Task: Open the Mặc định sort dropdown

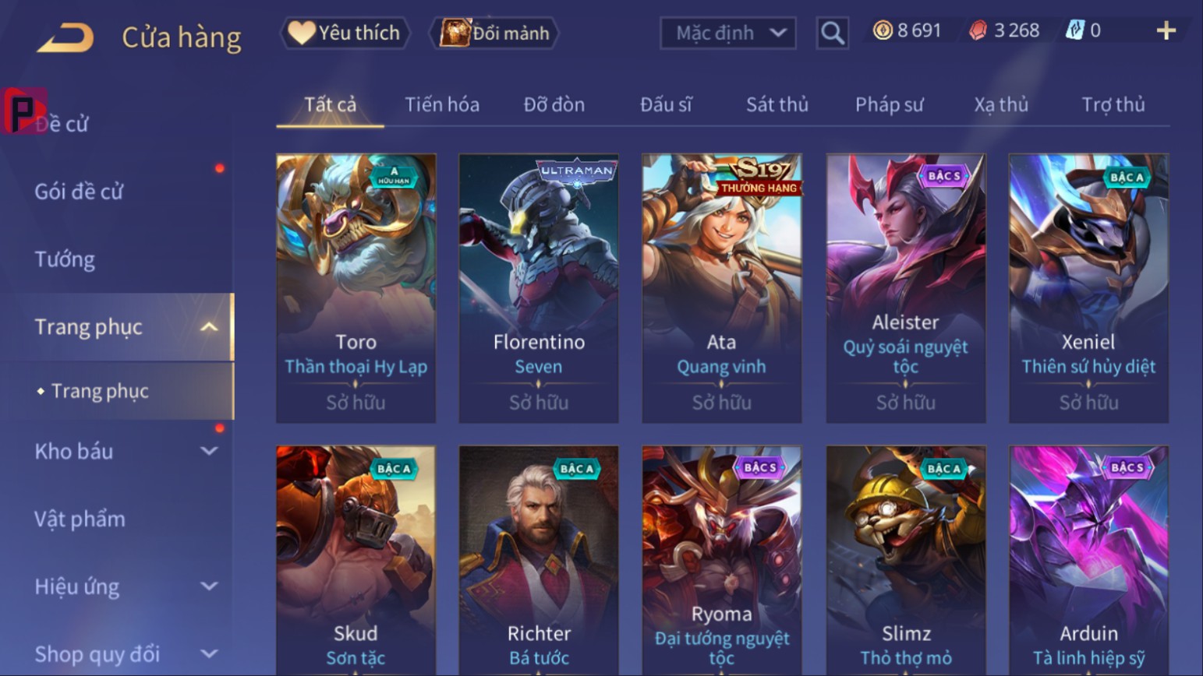Action: (728, 33)
